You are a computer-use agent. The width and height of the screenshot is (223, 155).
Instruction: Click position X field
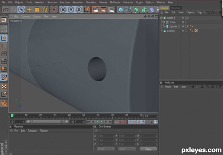coord(106,136)
